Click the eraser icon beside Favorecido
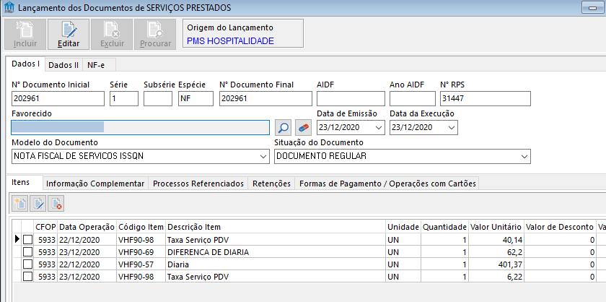606x302 pixels. [x=303, y=128]
